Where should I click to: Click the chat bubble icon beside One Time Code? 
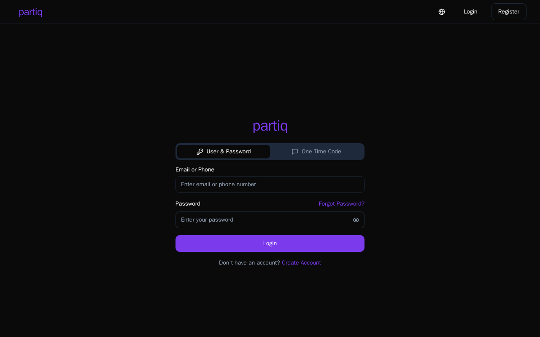click(295, 152)
